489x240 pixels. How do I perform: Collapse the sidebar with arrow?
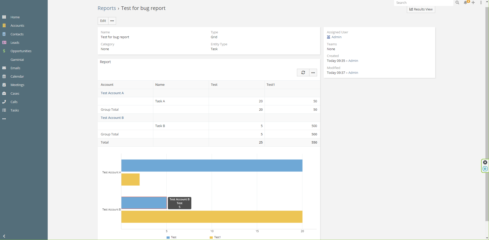(4, 236)
